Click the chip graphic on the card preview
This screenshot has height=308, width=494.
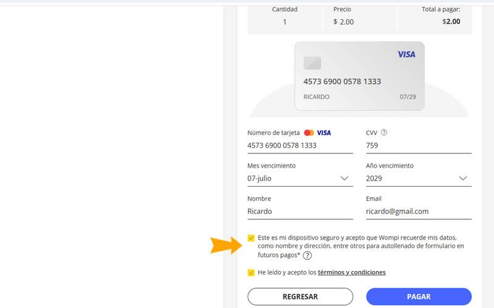312,63
